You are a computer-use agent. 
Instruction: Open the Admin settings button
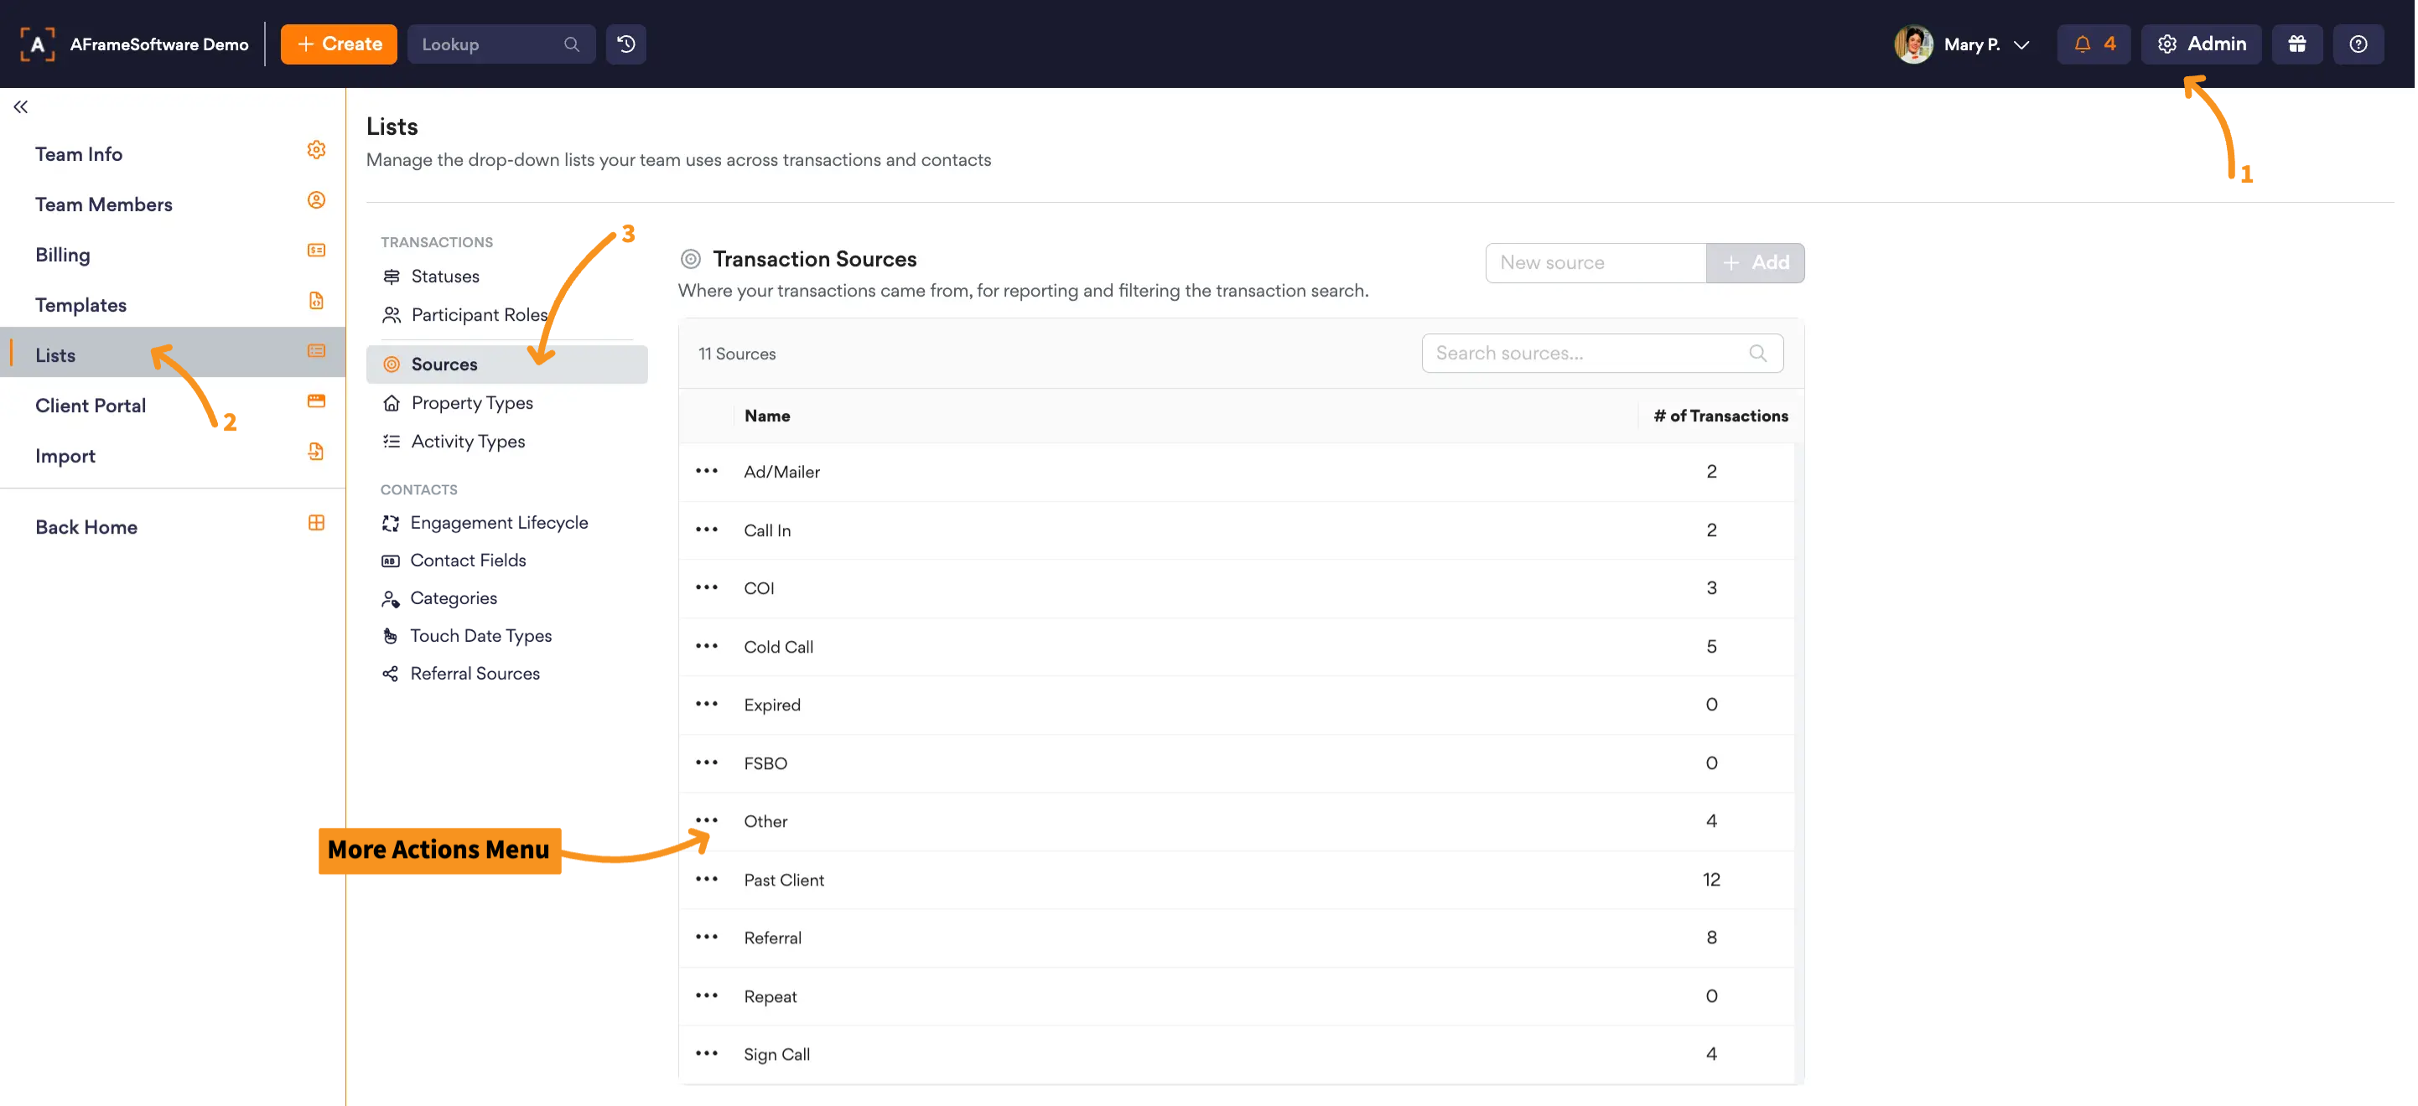click(x=2200, y=44)
